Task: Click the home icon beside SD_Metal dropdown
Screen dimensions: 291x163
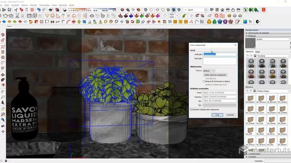Action: point(255,56)
